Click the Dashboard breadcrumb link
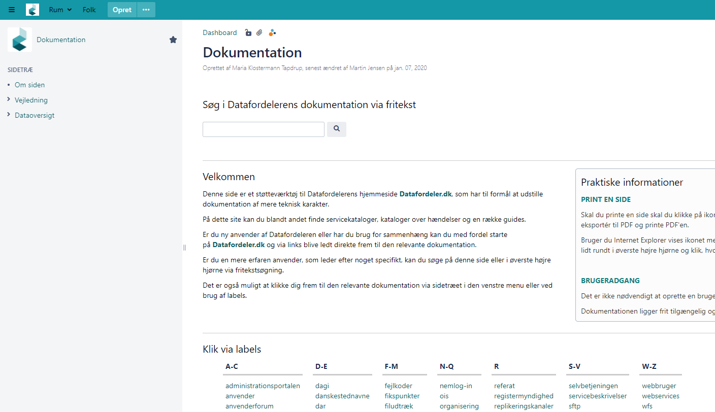 219,33
